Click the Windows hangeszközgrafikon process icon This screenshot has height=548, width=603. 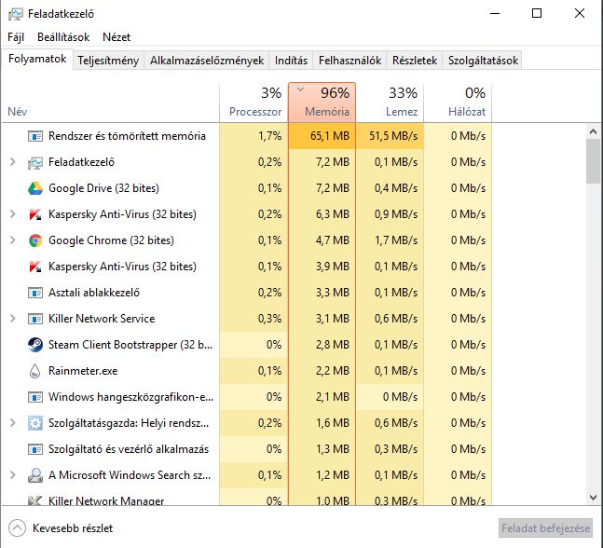click(x=35, y=397)
